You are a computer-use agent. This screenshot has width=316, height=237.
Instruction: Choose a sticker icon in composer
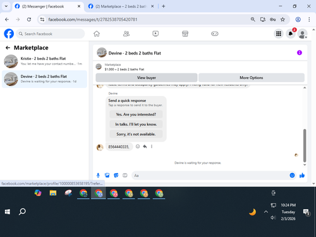coord(116,175)
